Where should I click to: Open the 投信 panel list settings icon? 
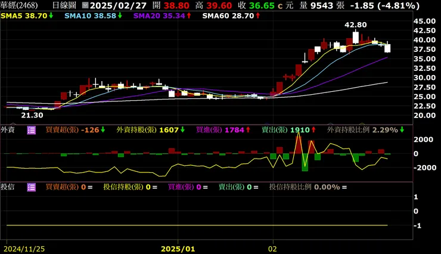[x=31, y=187]
